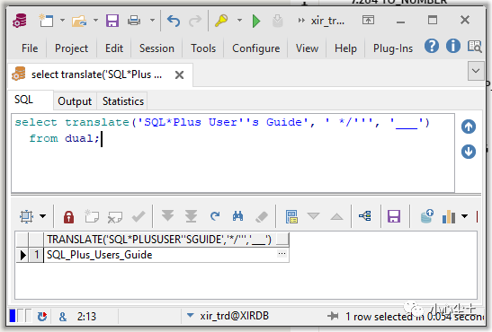The width and height of the screenshot is (492, 332).
Task: Print using the printer icon
Action: click(134, 21)
